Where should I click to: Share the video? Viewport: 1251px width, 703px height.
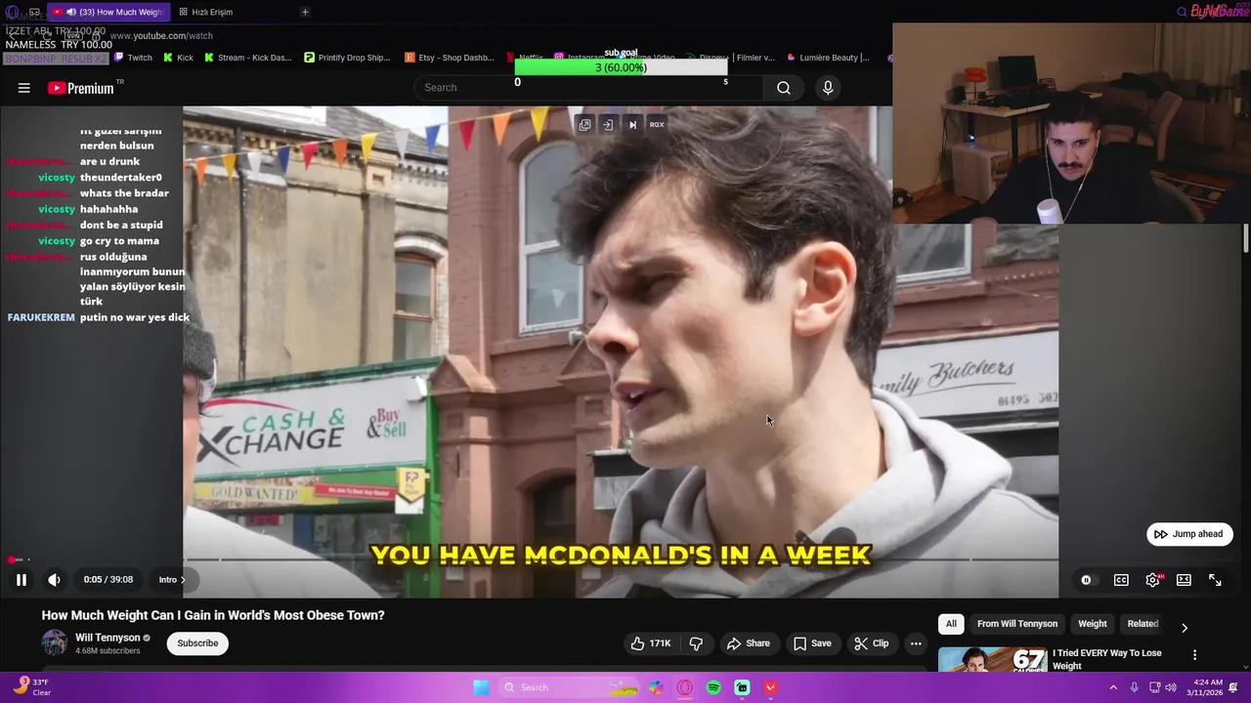[x=748, y=643]
